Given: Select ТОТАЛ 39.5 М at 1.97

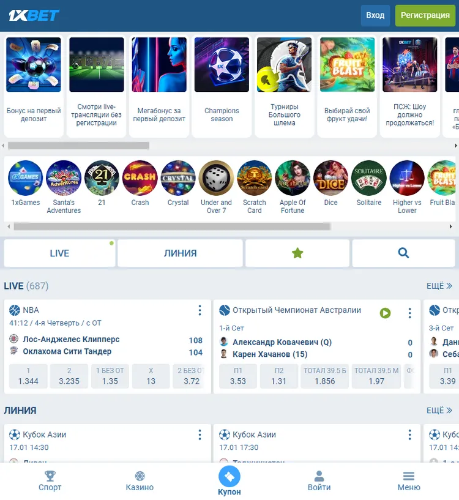Looking at the screenshot, I should [x=376, y=376].
